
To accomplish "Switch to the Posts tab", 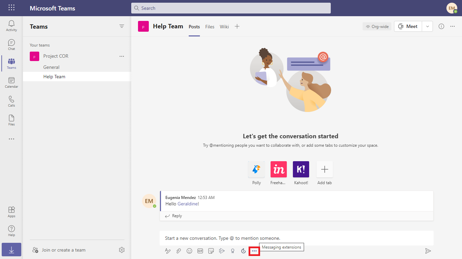I will click(194, 27).
